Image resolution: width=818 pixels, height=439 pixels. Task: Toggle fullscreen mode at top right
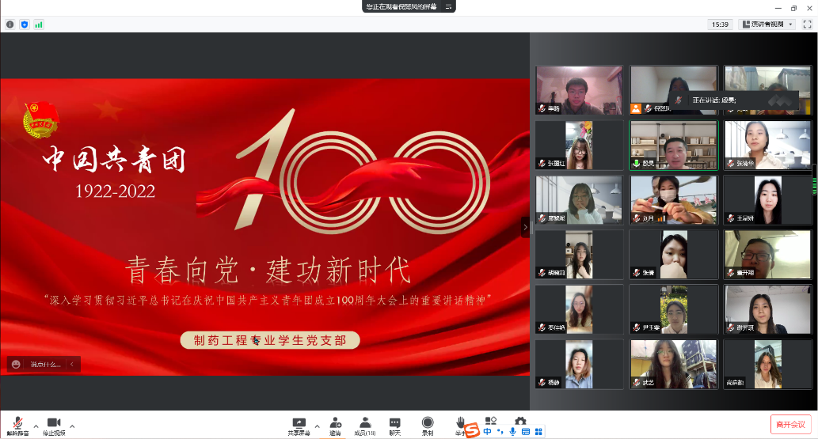click(807, 25)
